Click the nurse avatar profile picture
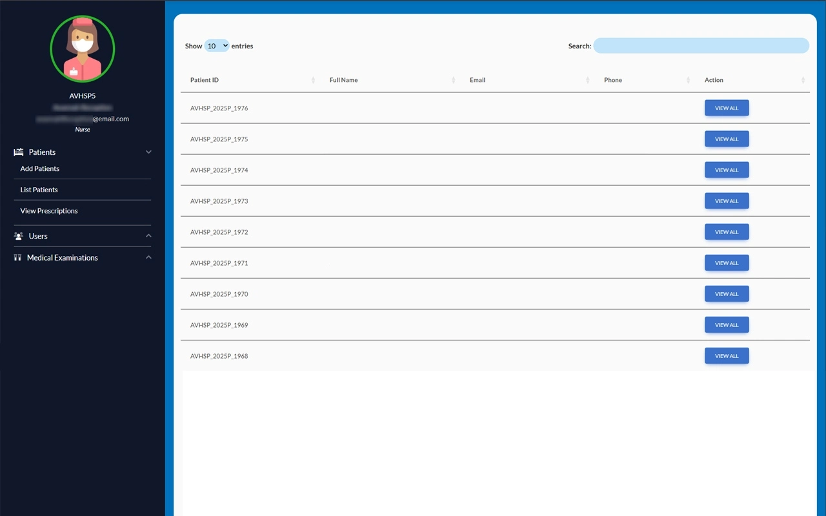The width and height of the screenshot is (826, 516). click(x=83, y=49)
